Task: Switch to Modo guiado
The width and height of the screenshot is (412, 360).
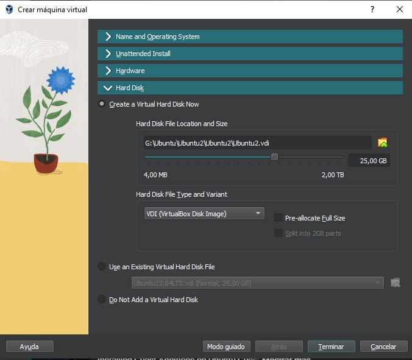Action: click(226, 347)
